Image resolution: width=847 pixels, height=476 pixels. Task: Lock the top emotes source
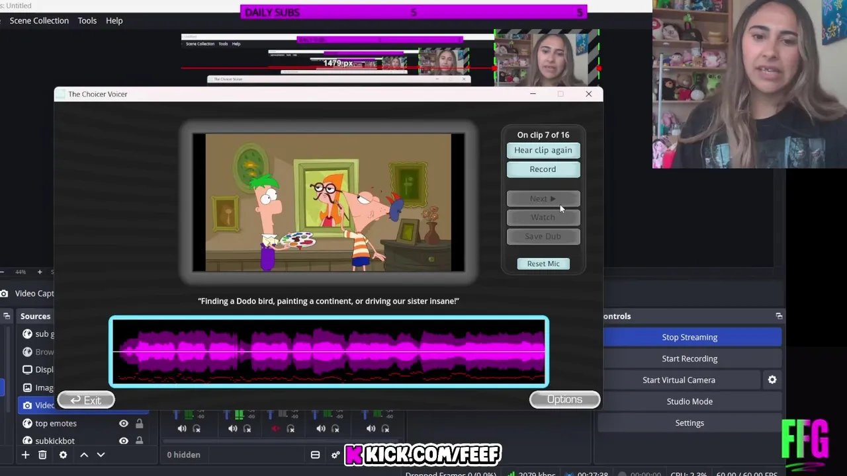point(139,423)
